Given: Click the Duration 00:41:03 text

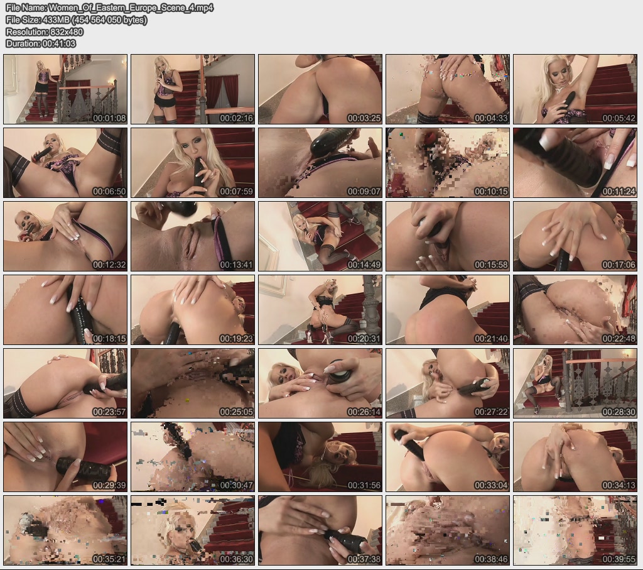Looking at the screenshot, I should 41,43.
